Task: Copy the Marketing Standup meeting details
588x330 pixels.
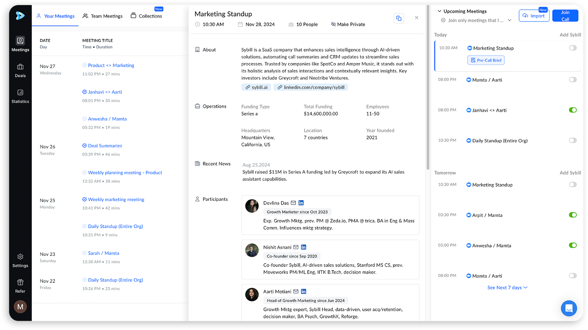Action: point(399,18)
